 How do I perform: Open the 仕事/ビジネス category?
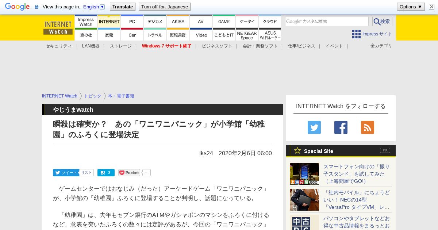(301, 46)
